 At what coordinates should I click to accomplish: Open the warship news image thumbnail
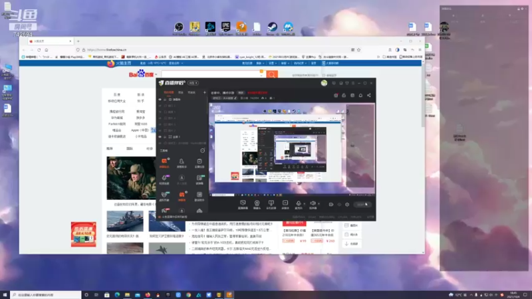[125, 221]
